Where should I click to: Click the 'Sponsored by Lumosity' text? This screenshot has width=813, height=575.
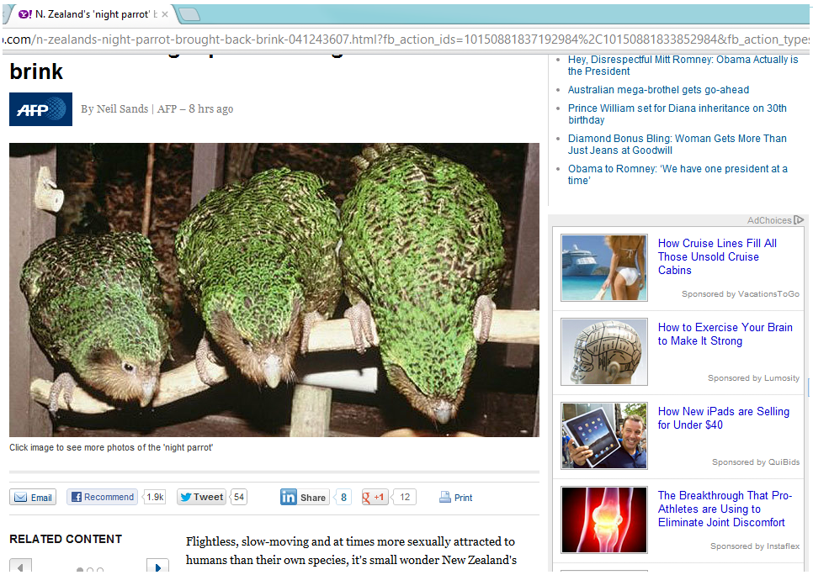click(753, 378)
